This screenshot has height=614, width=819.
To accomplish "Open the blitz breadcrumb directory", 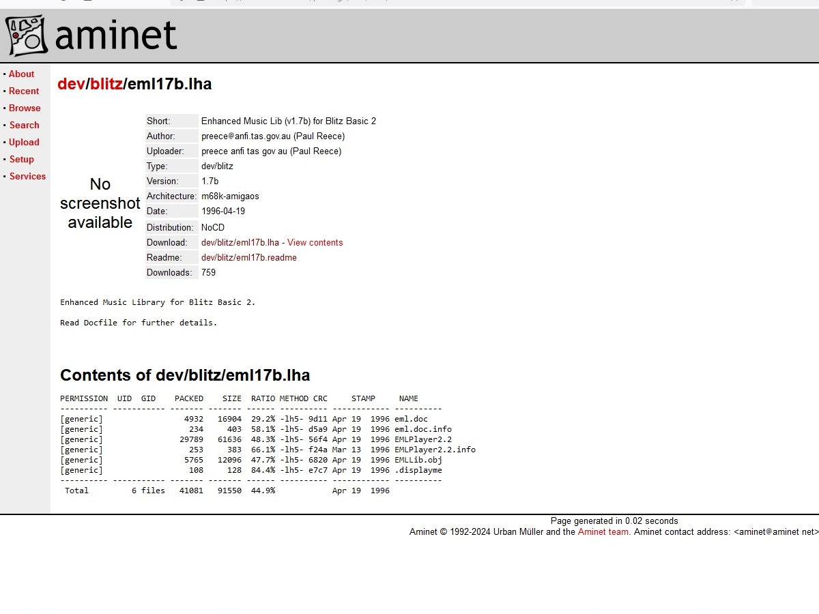I will [x=106, y=84].
